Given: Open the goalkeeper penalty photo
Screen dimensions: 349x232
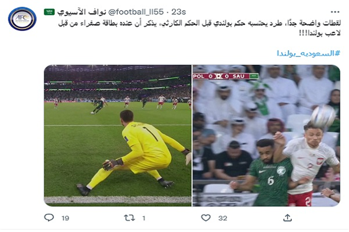Looking at the screenshot, I should coord(118,136).
